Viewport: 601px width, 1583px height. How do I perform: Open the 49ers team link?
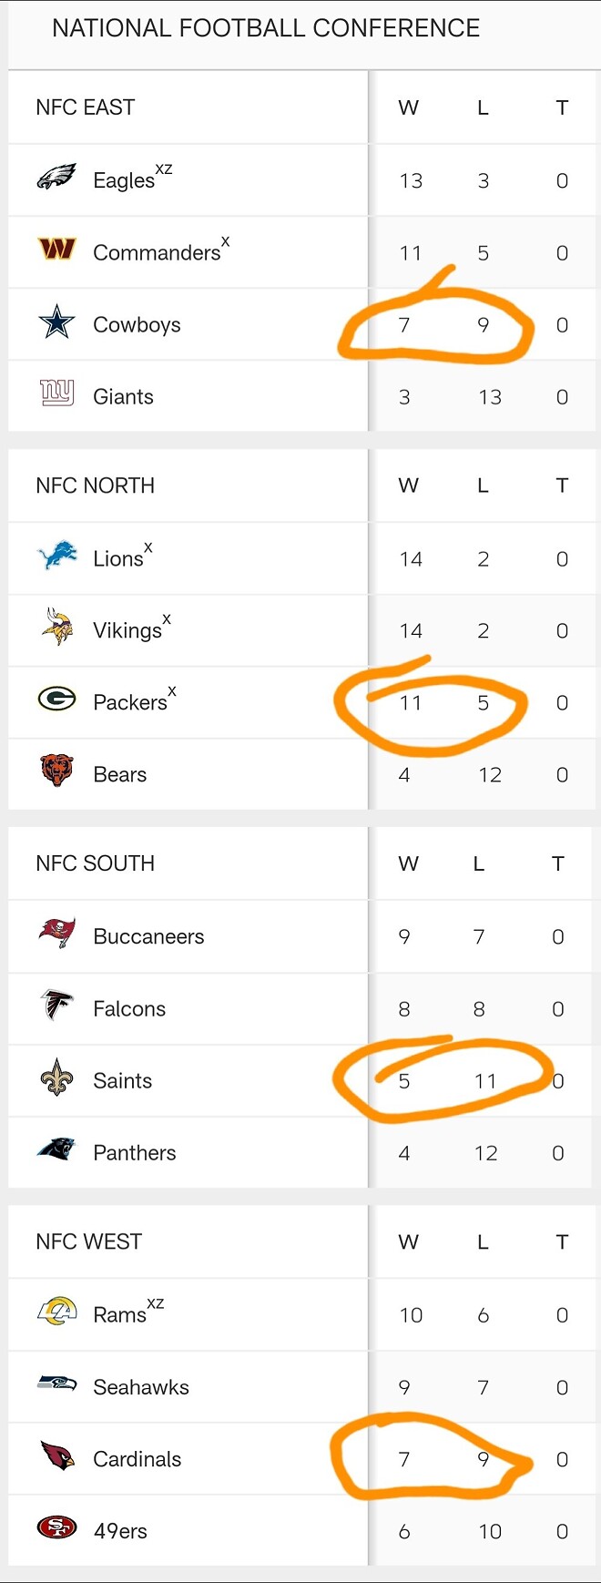120,1531
